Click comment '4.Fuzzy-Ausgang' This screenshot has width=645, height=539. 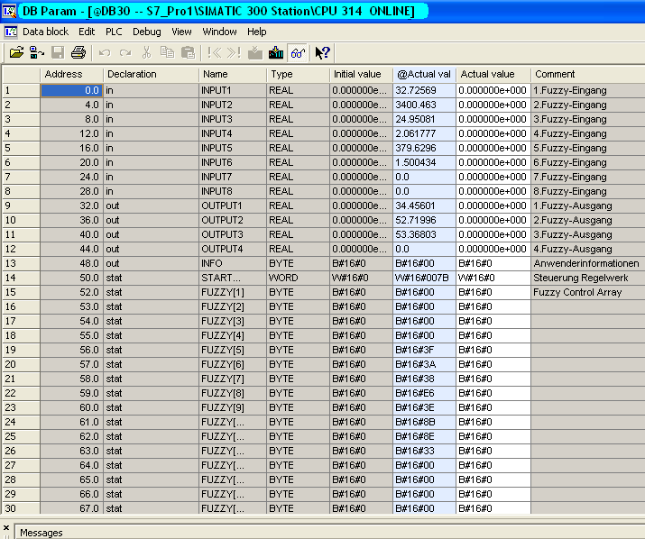tap(573, 249)
